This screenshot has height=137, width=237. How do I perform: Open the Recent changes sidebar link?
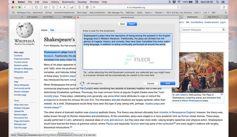[21, 91]
